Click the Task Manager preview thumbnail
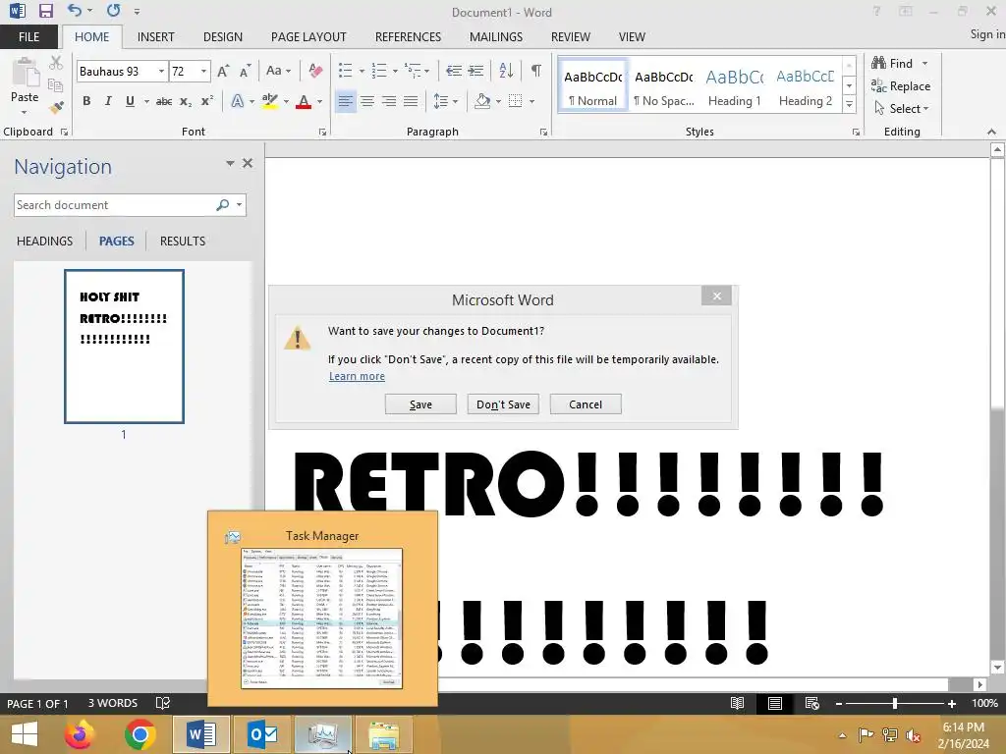Viewport: 1006px width, 754px height. (x=322, y=619)
